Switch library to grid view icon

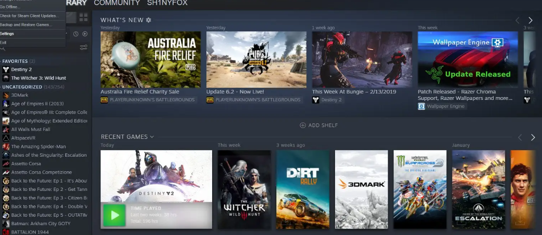pos(84,17)
